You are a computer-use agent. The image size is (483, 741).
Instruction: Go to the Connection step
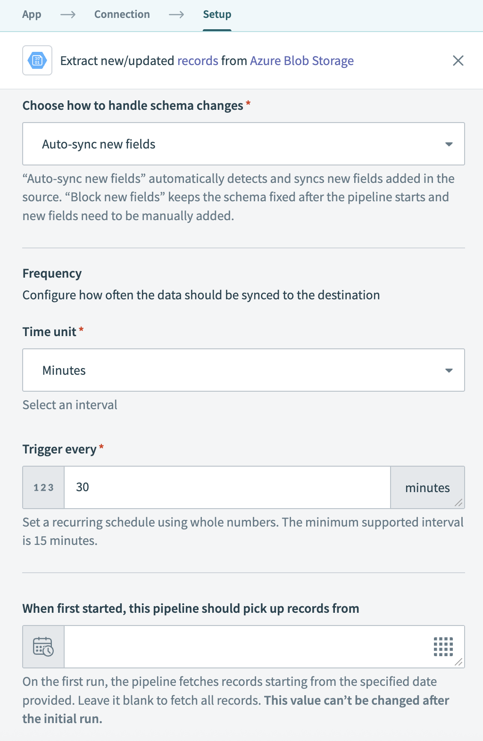click(x=122, y=14)
